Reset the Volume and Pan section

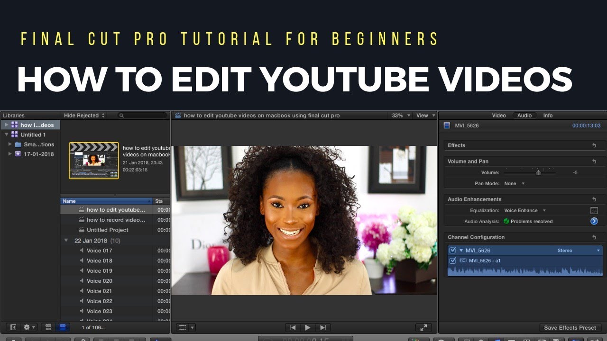click(594, 162)
